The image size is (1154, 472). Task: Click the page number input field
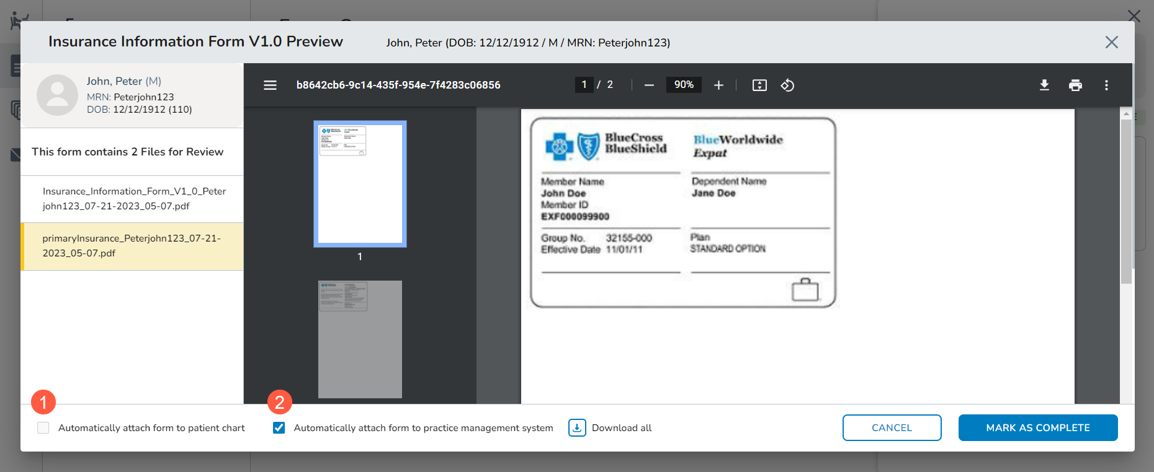click(584, 85)
